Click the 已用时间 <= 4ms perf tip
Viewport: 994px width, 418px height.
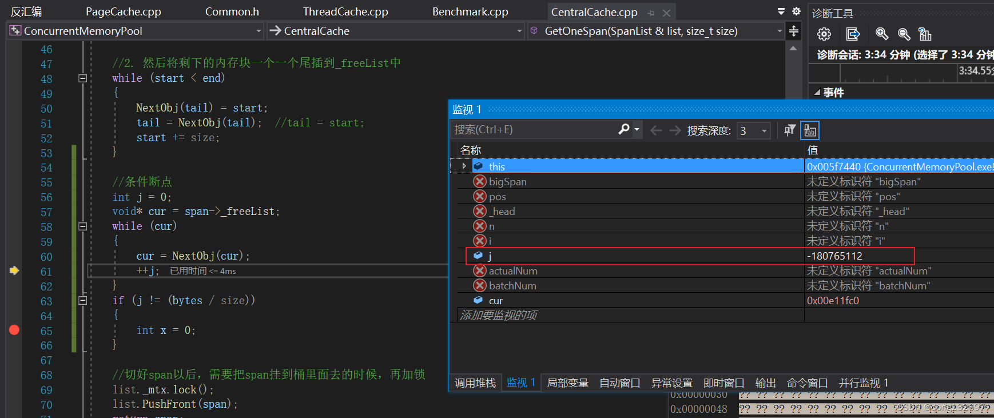[202, 271]
